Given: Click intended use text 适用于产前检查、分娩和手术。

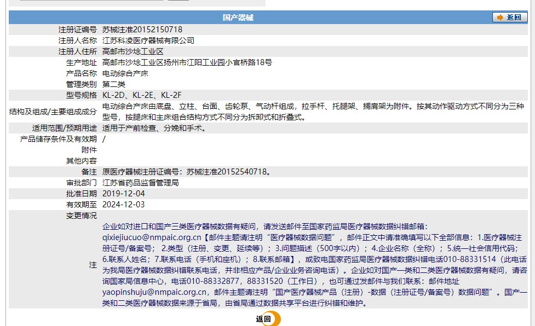Looking at the screenshot, I should (154, 128).
